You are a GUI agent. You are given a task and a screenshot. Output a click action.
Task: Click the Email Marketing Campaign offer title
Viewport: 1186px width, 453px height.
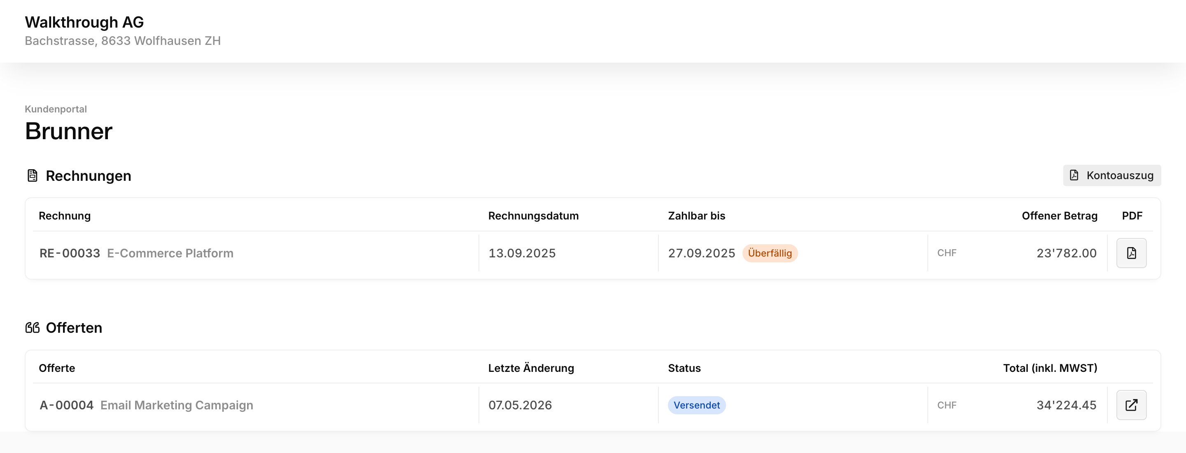click(177, 405)
